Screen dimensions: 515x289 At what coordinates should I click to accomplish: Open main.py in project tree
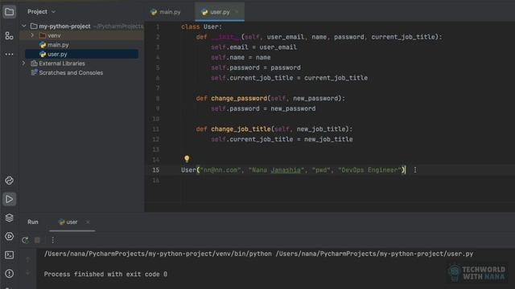coord(54,45)
